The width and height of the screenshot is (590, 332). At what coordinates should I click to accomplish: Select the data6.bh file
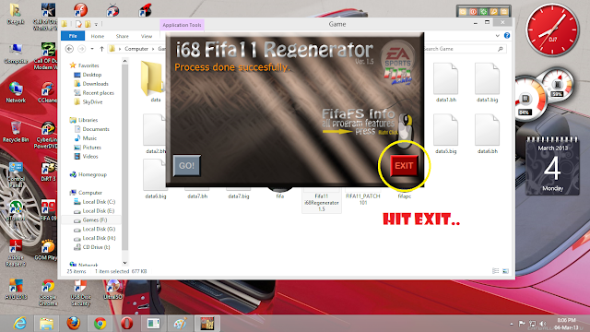(488, 134)
